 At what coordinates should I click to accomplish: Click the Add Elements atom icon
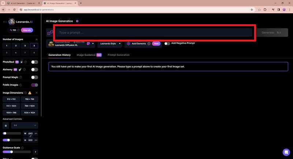[129, 44]
